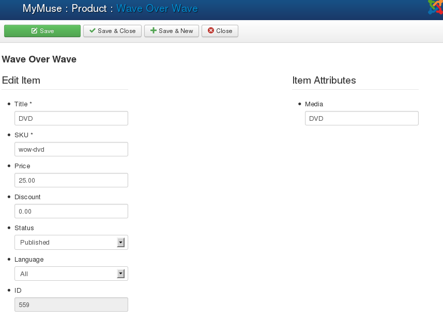Click the Joomla logo icon
Screen dimensions: 443x336
pos(435,7)
